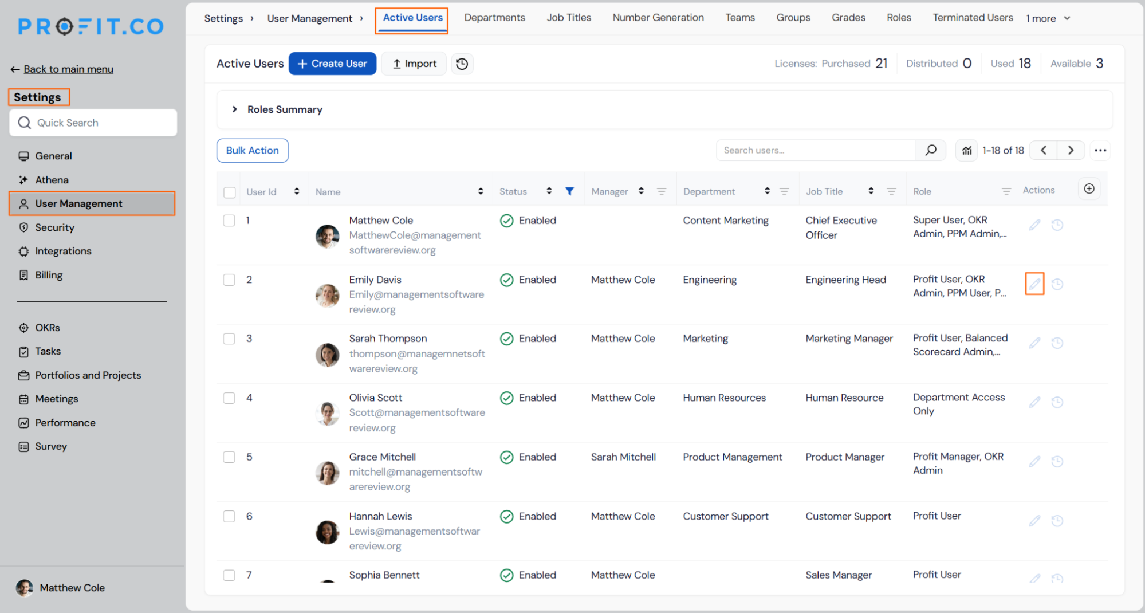
Task: Click the Import button
Action: click(415, 64)
